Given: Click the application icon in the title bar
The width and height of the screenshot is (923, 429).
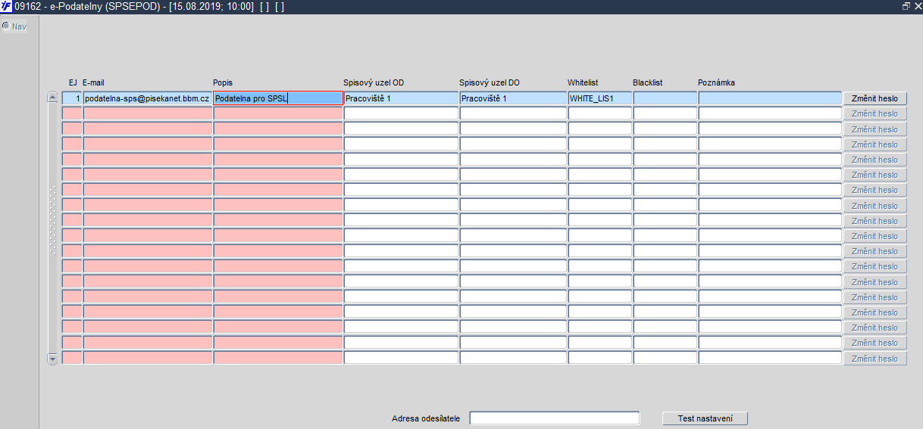Looking at the screenshot, I should 6,6.
